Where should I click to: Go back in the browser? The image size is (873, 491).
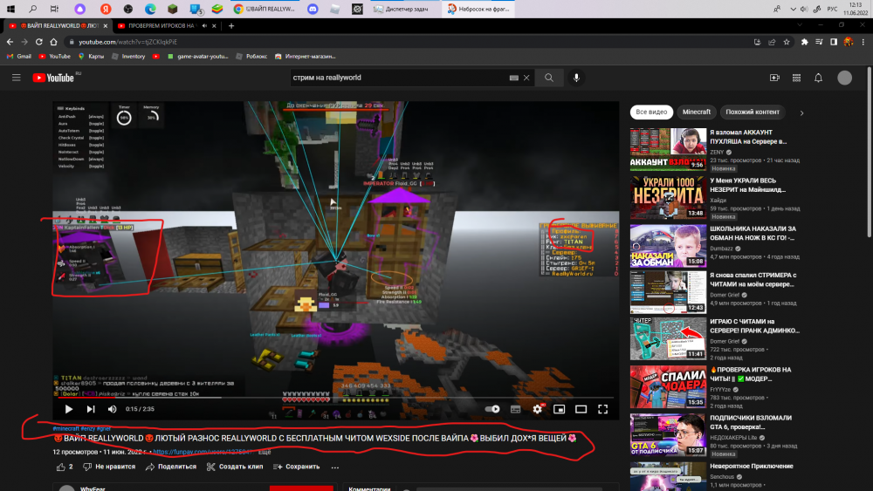pos(10,42)
